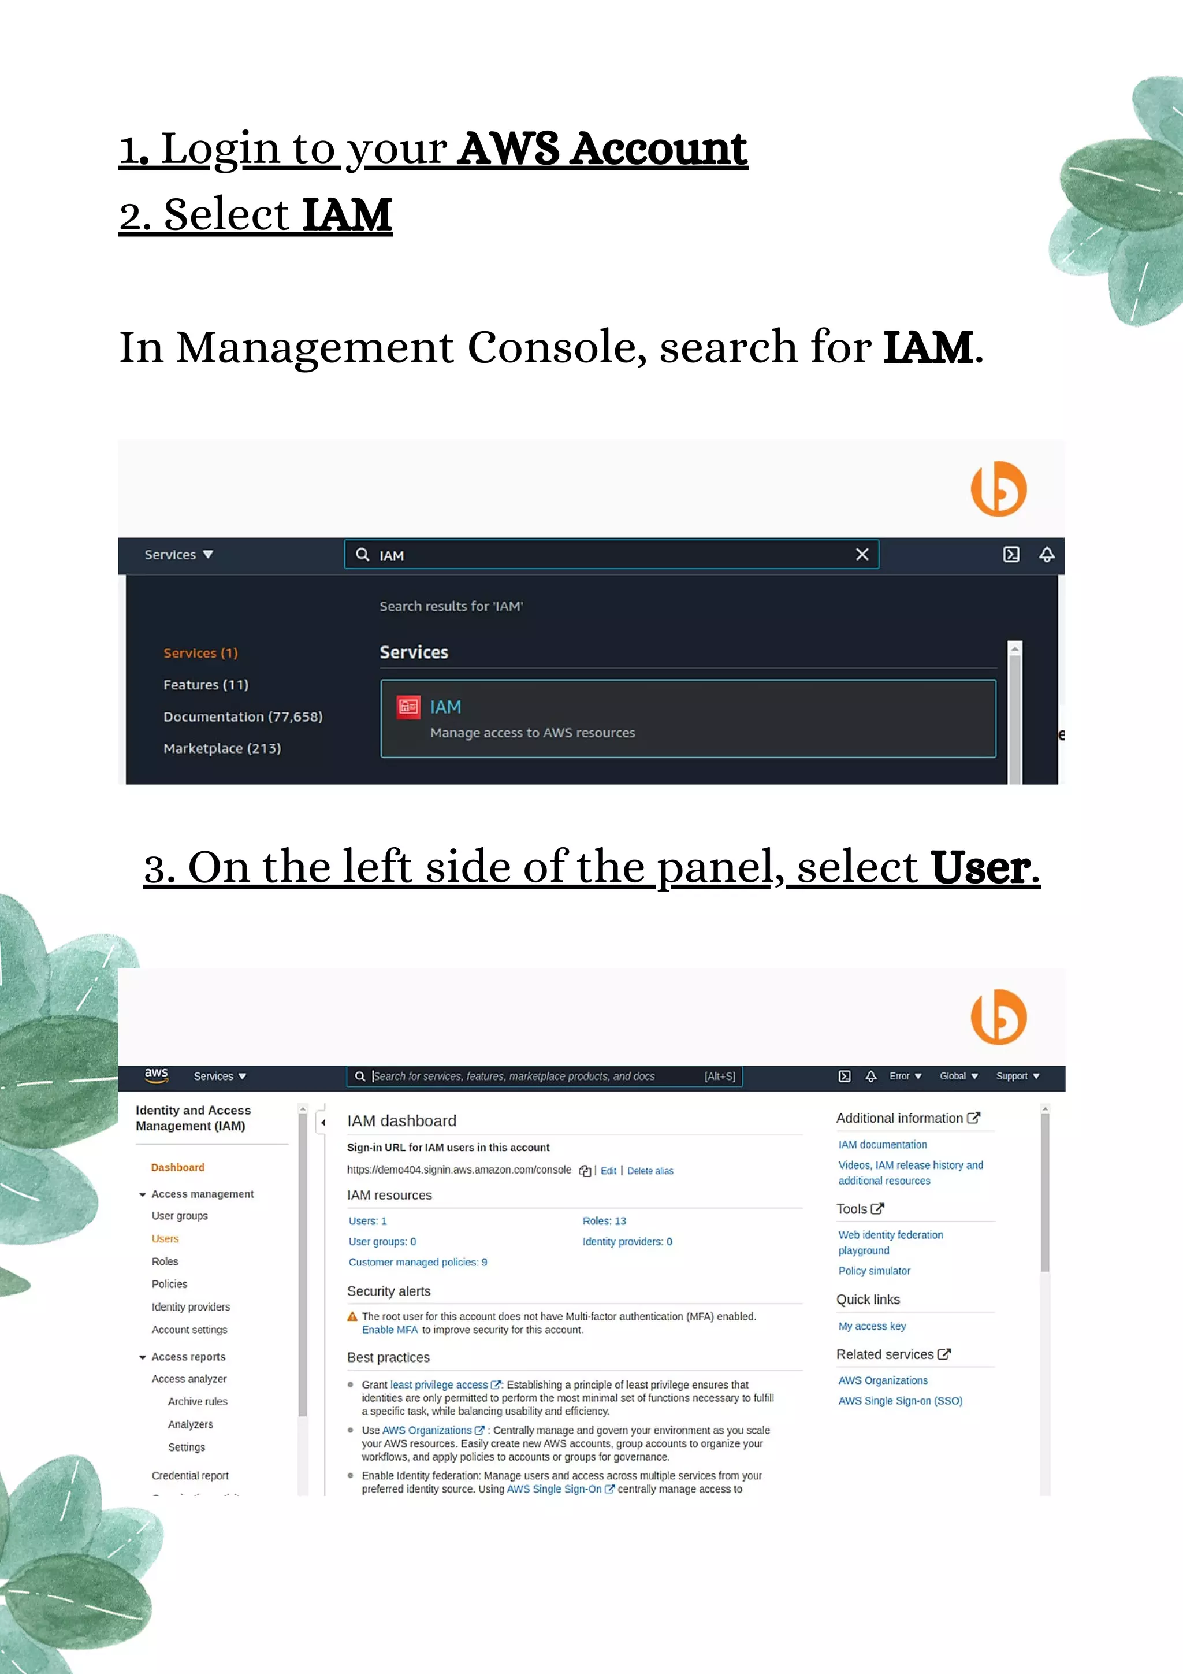Open Error account dropdown
The image size is (1183, 1674).
click(905, 1076)
